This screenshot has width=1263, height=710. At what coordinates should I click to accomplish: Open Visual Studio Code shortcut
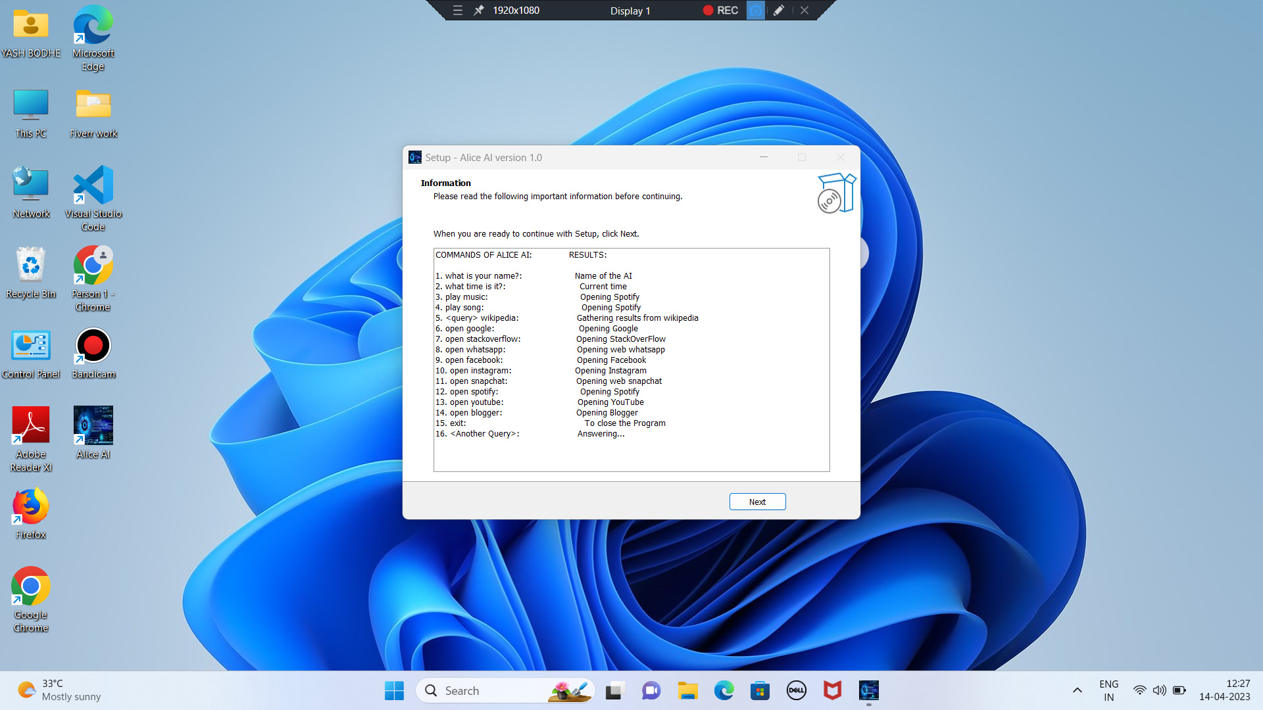pos(93,197)
